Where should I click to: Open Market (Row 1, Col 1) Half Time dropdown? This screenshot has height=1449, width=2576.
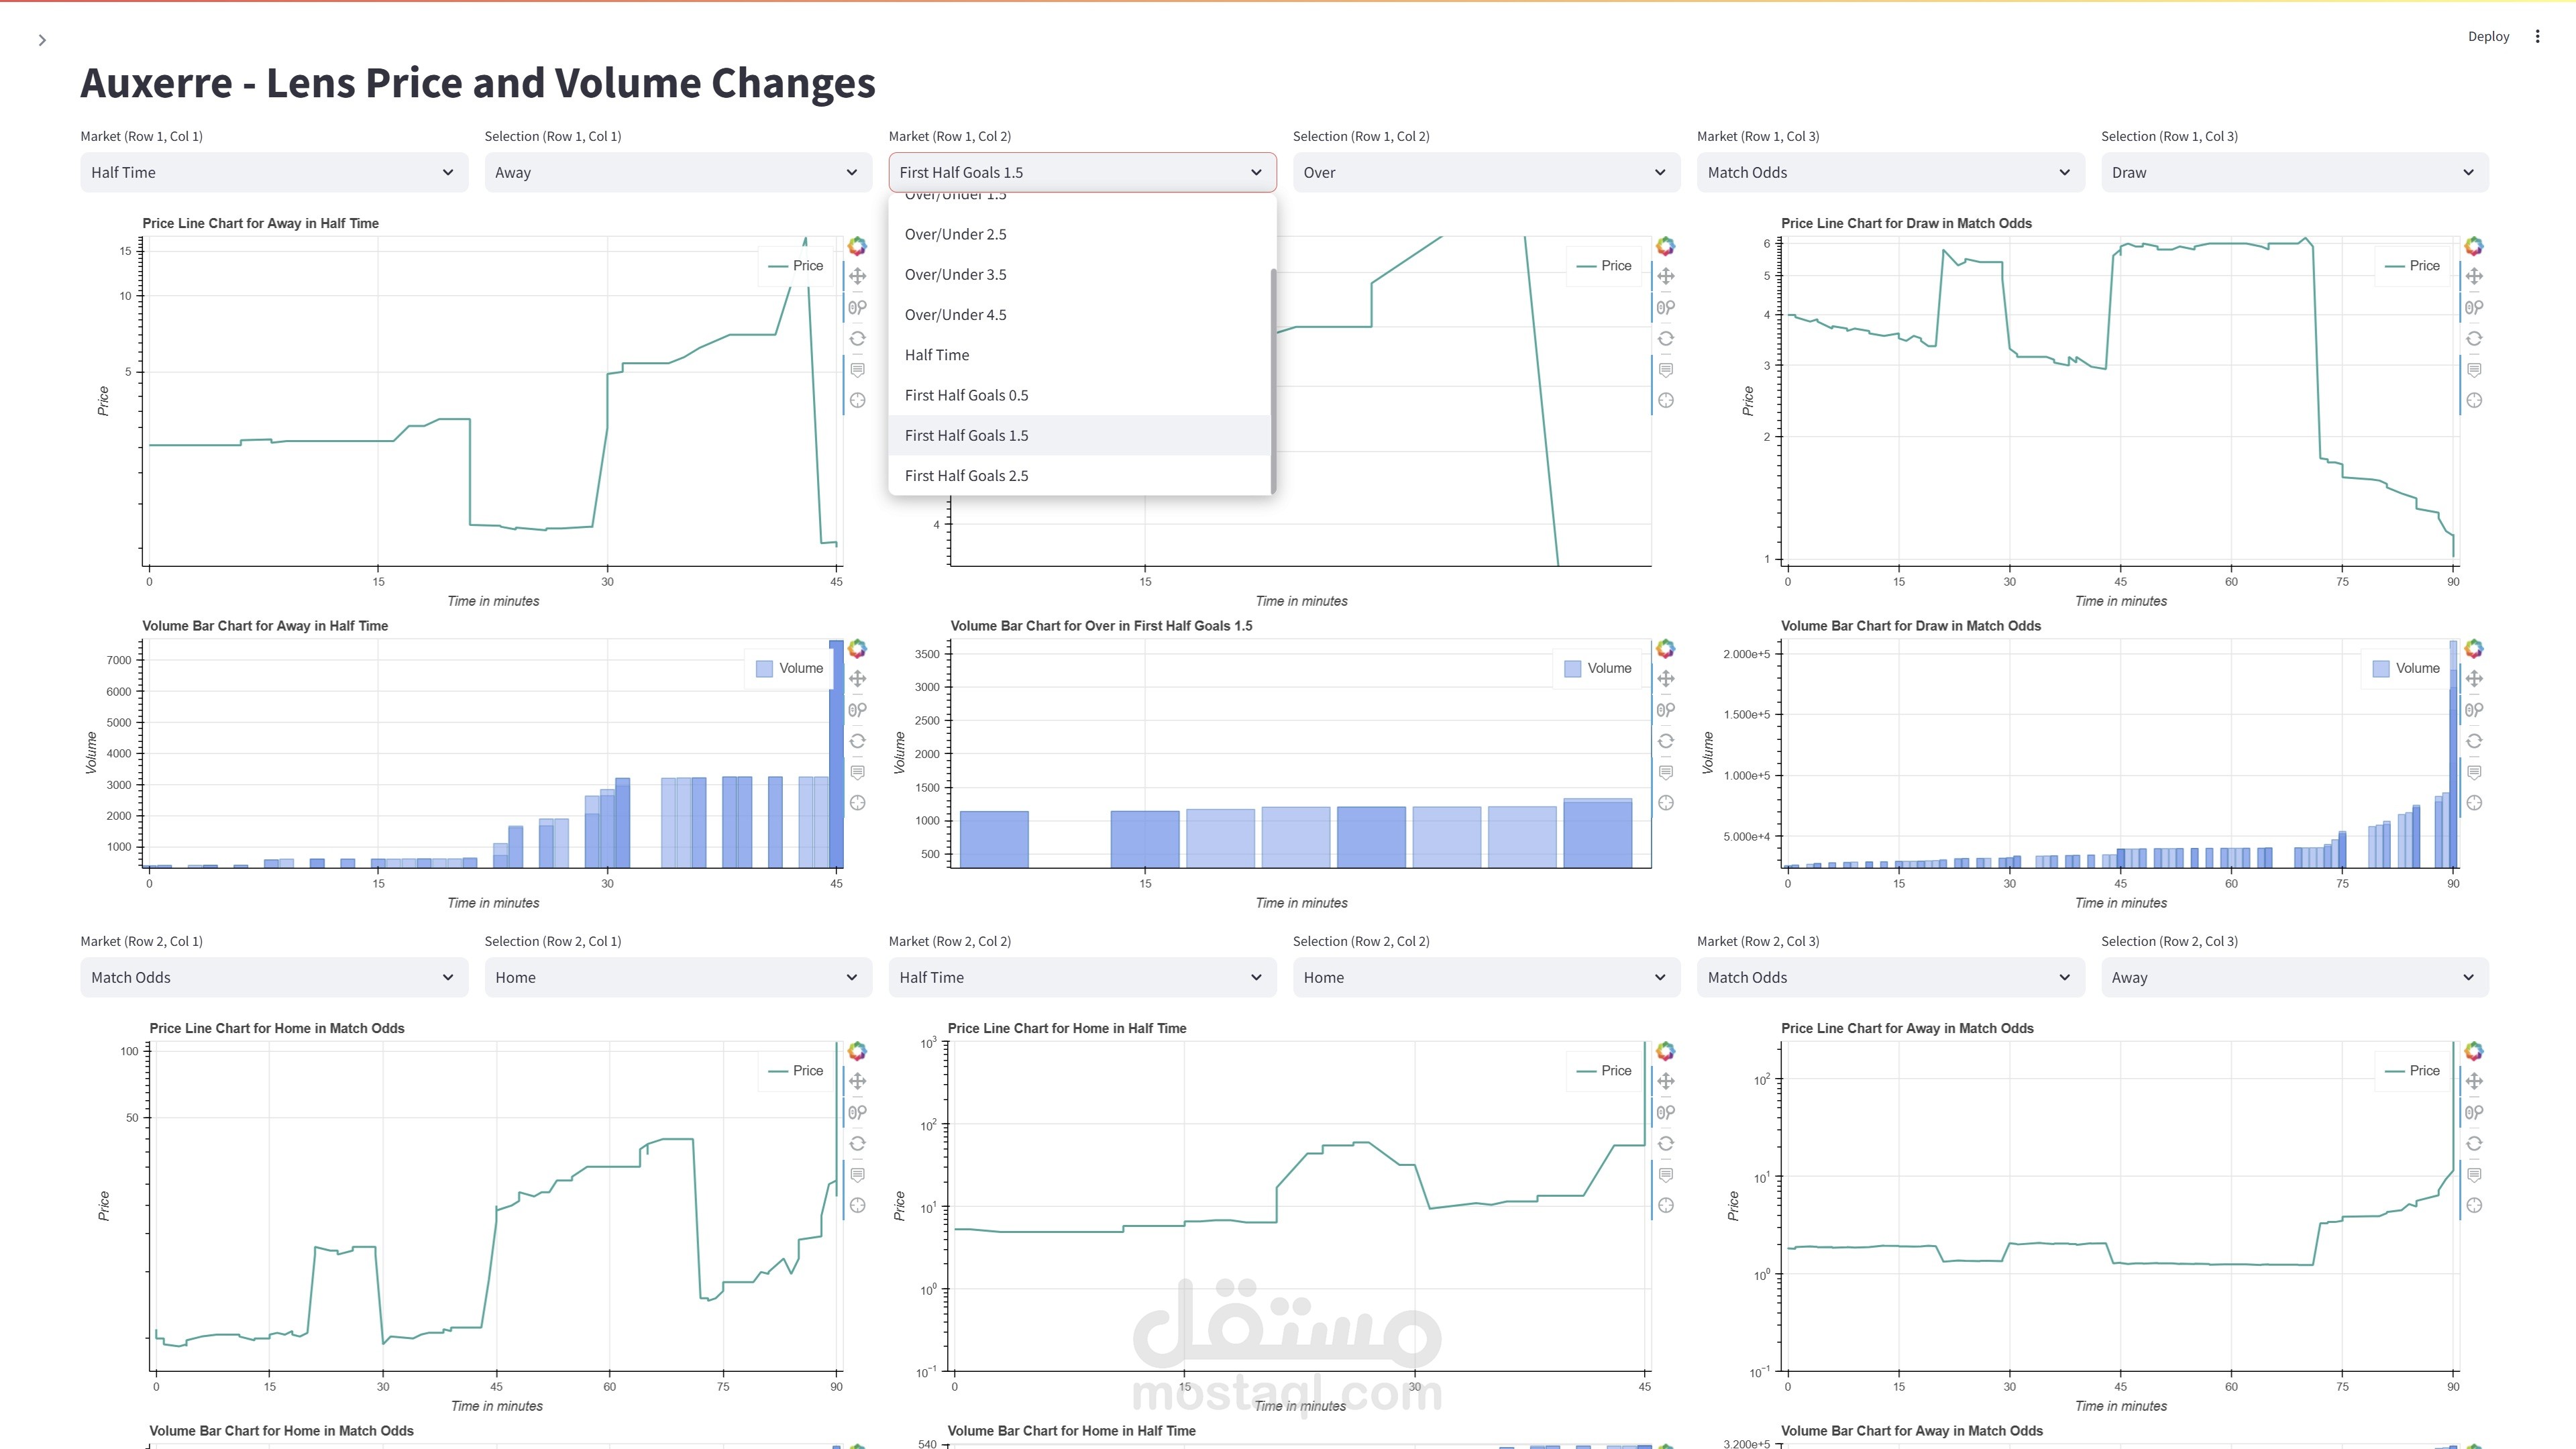point(274,172)
